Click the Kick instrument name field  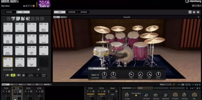point(97,69)
